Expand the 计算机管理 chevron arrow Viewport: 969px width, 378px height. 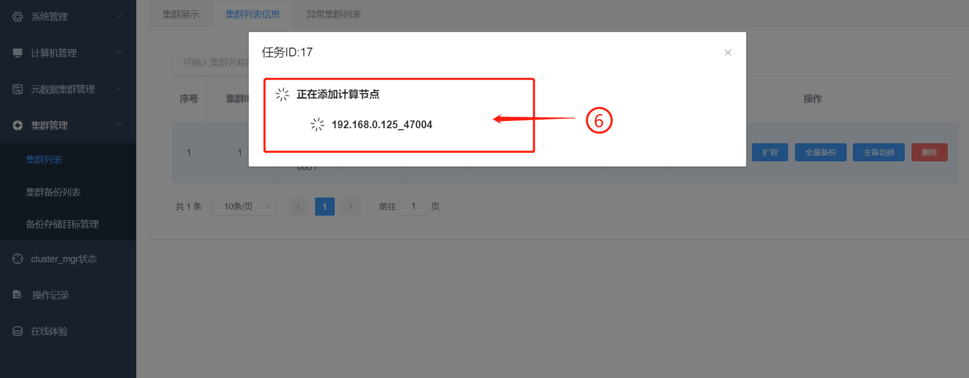click(x=120, y=52)
